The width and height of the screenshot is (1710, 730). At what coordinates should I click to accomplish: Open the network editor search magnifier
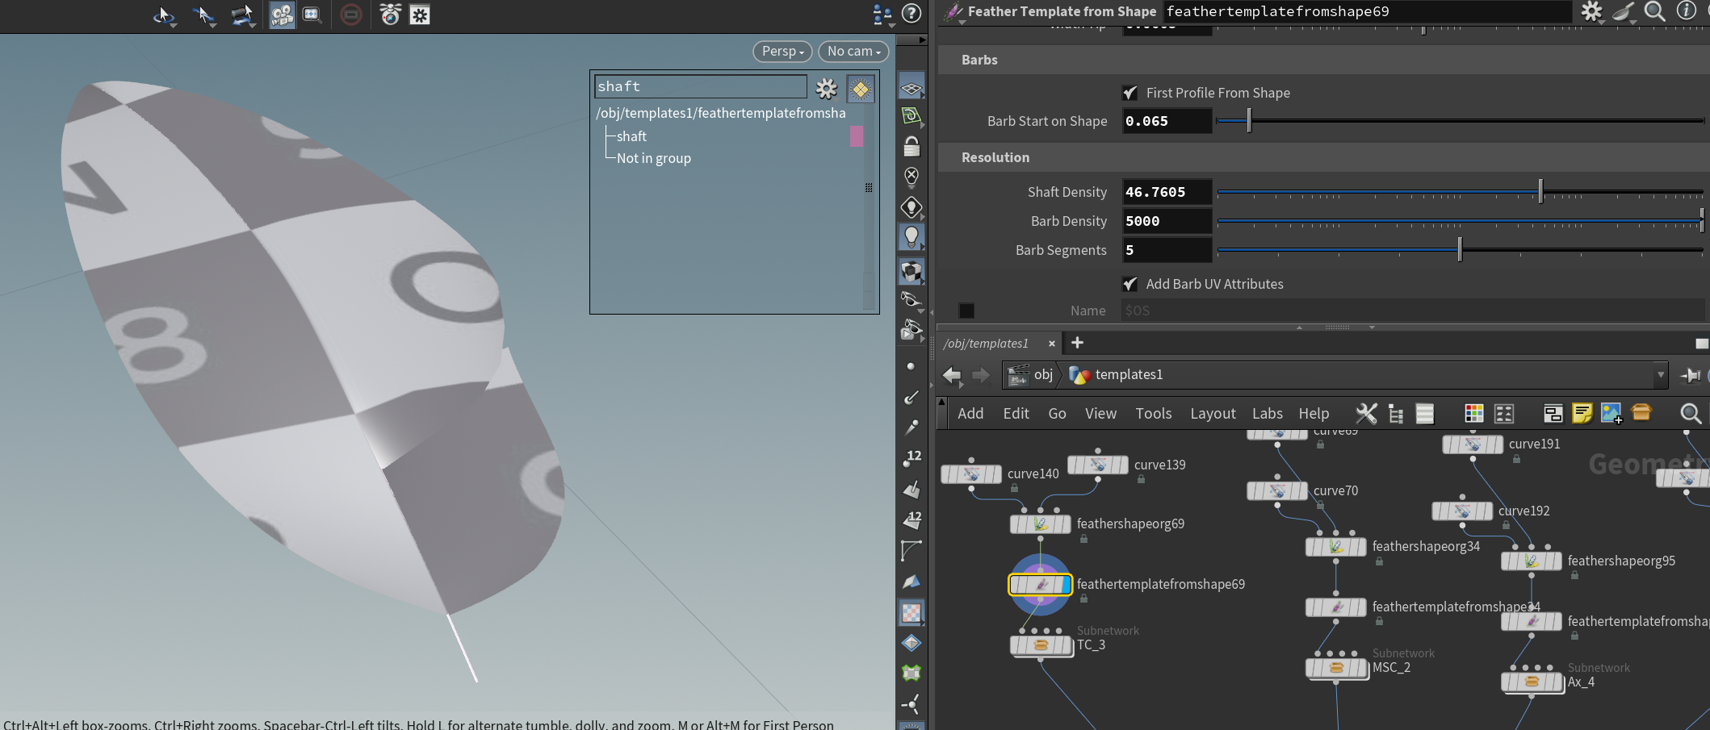pos(1690,414)
